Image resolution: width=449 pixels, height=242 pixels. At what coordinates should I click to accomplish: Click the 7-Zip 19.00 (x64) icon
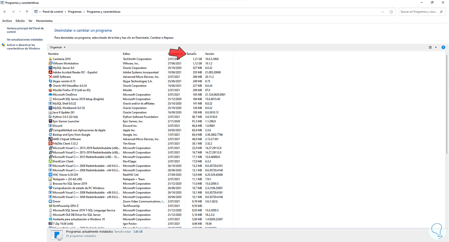pyautogui.click(x=50, y=224)
